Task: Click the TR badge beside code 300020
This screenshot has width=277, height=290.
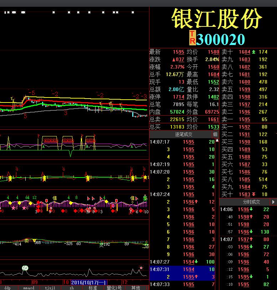Action: click(193, 38)
